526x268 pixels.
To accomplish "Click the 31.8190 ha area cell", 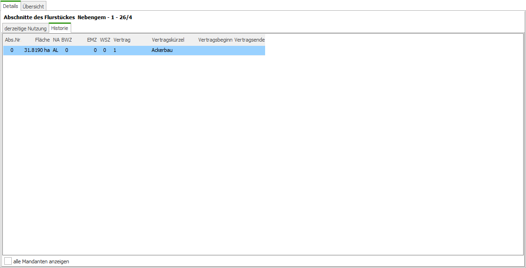I will pyautogui.click(x=37, y=50).
